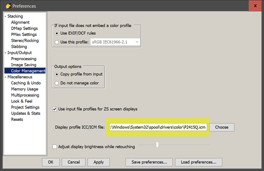Click Load preferences button
This screenshot has width=264, height=171.
[199, 162]
